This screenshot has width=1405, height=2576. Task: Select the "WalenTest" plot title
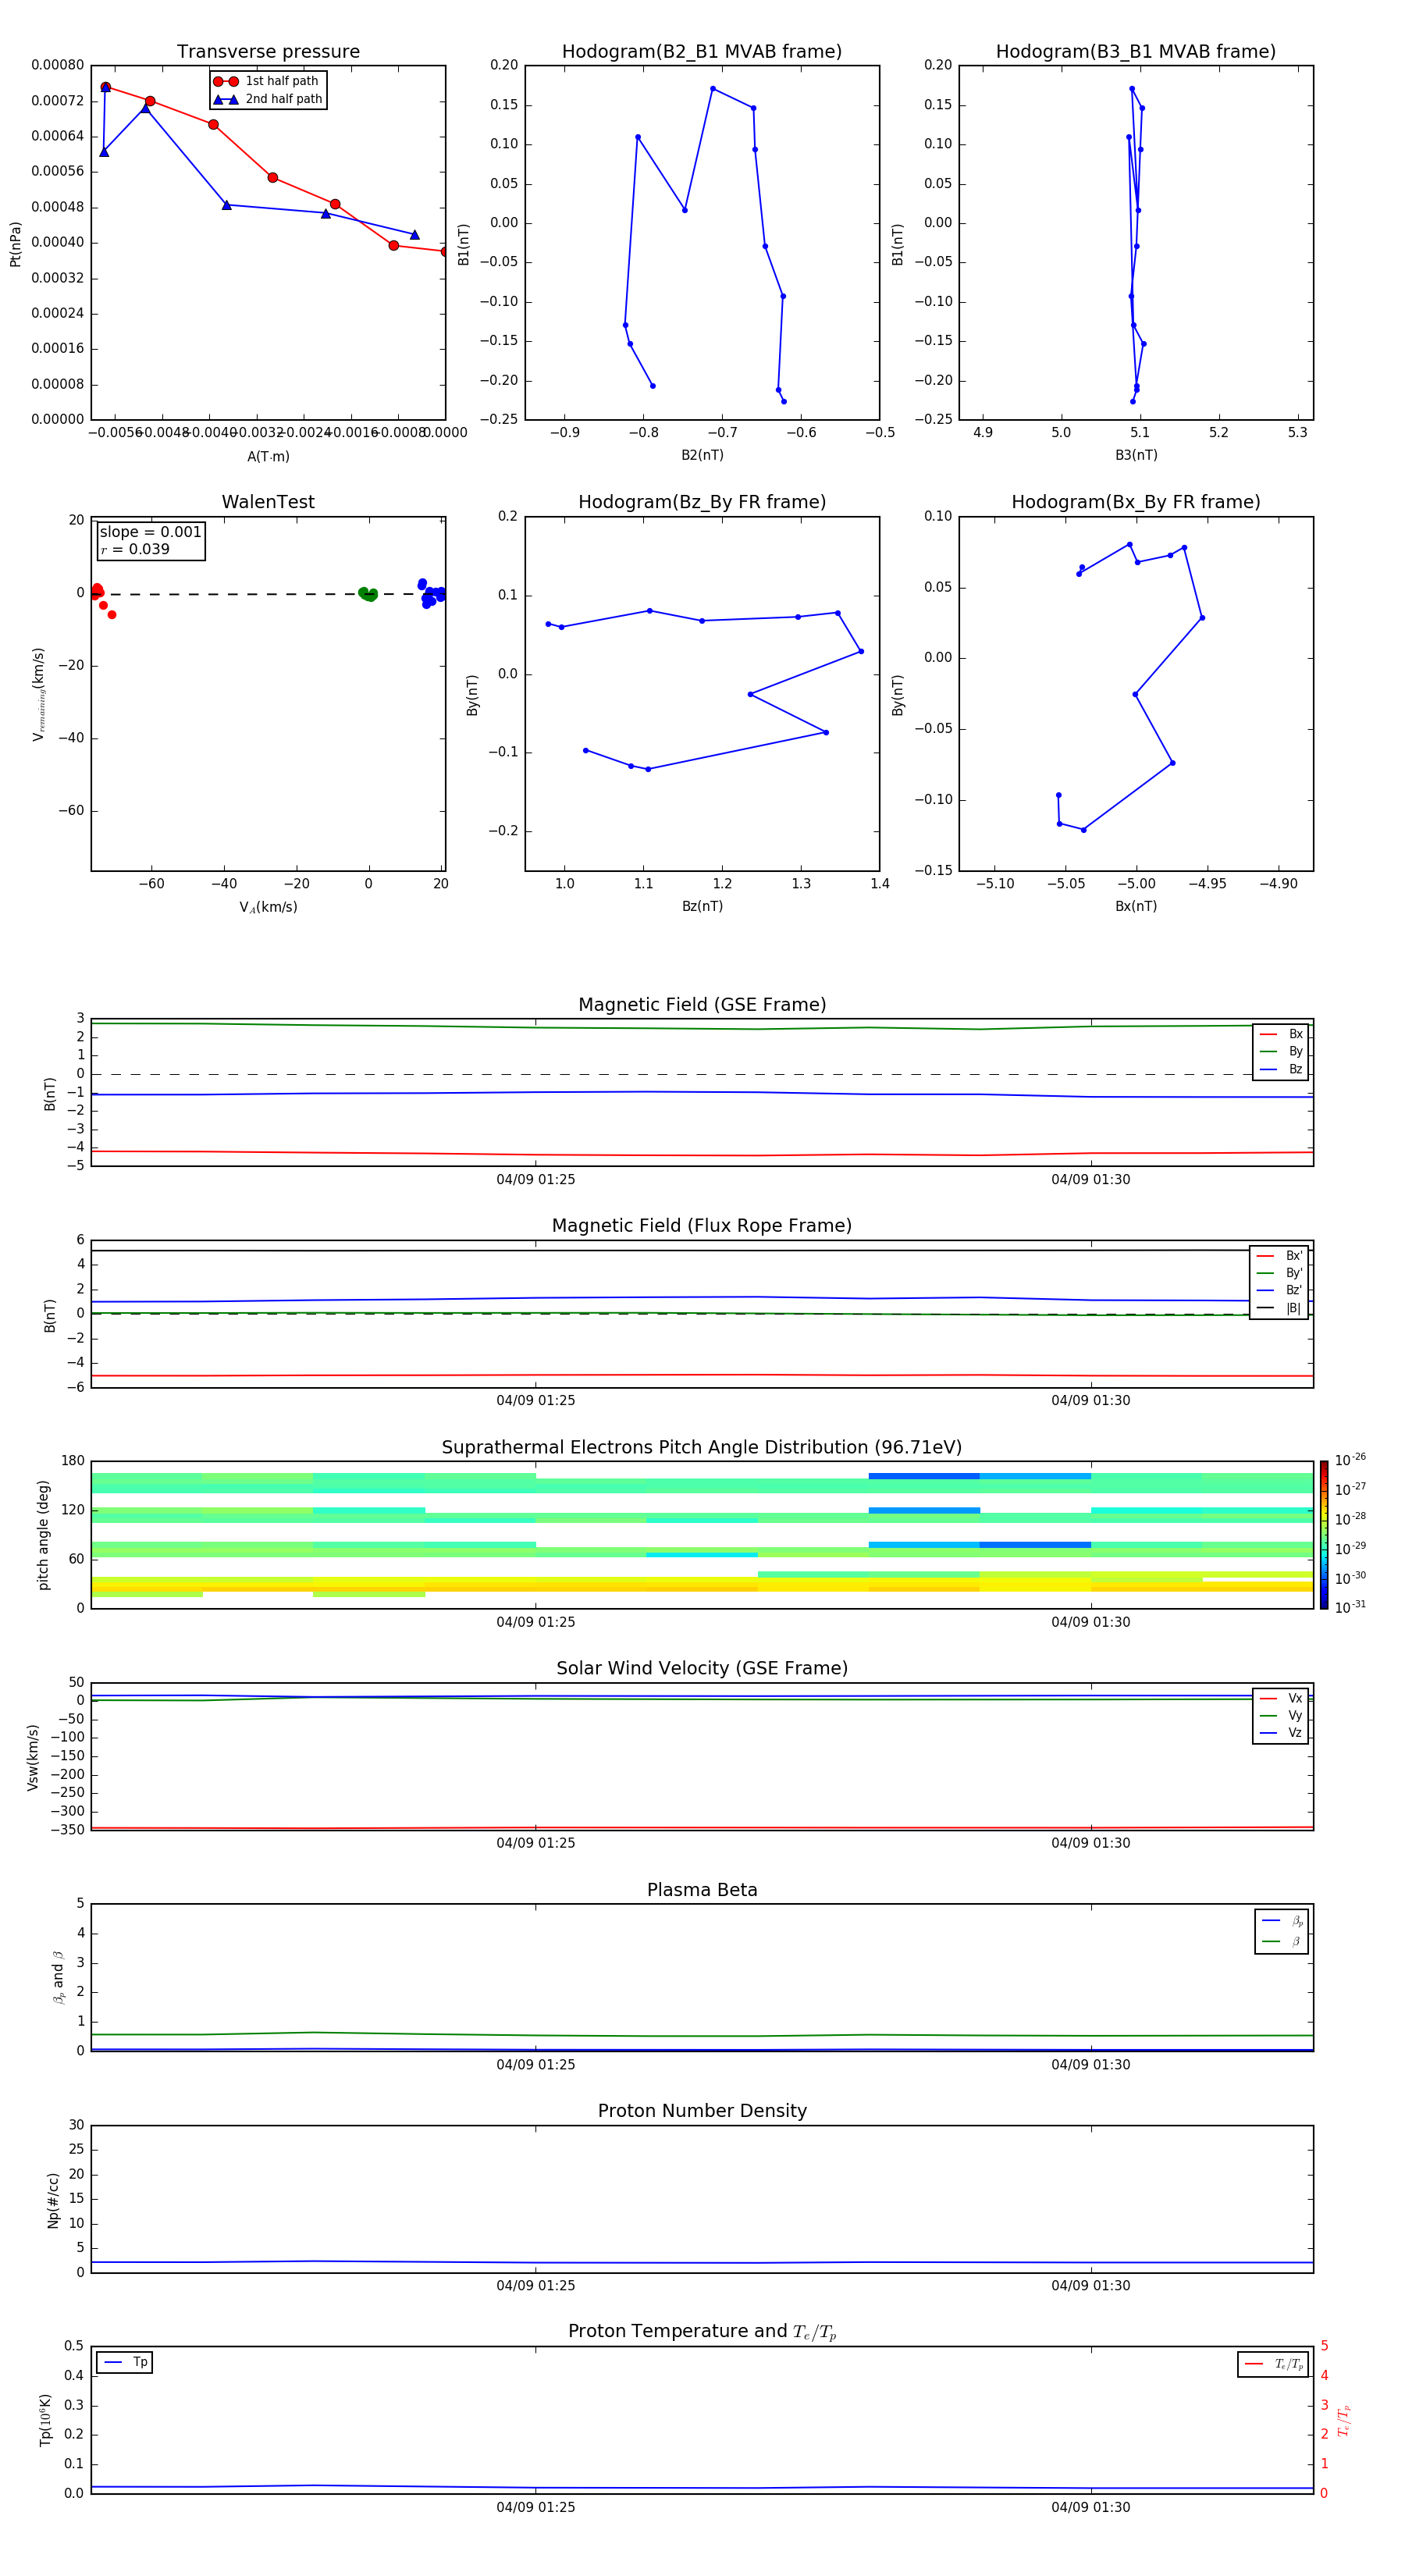click(268, 502)
